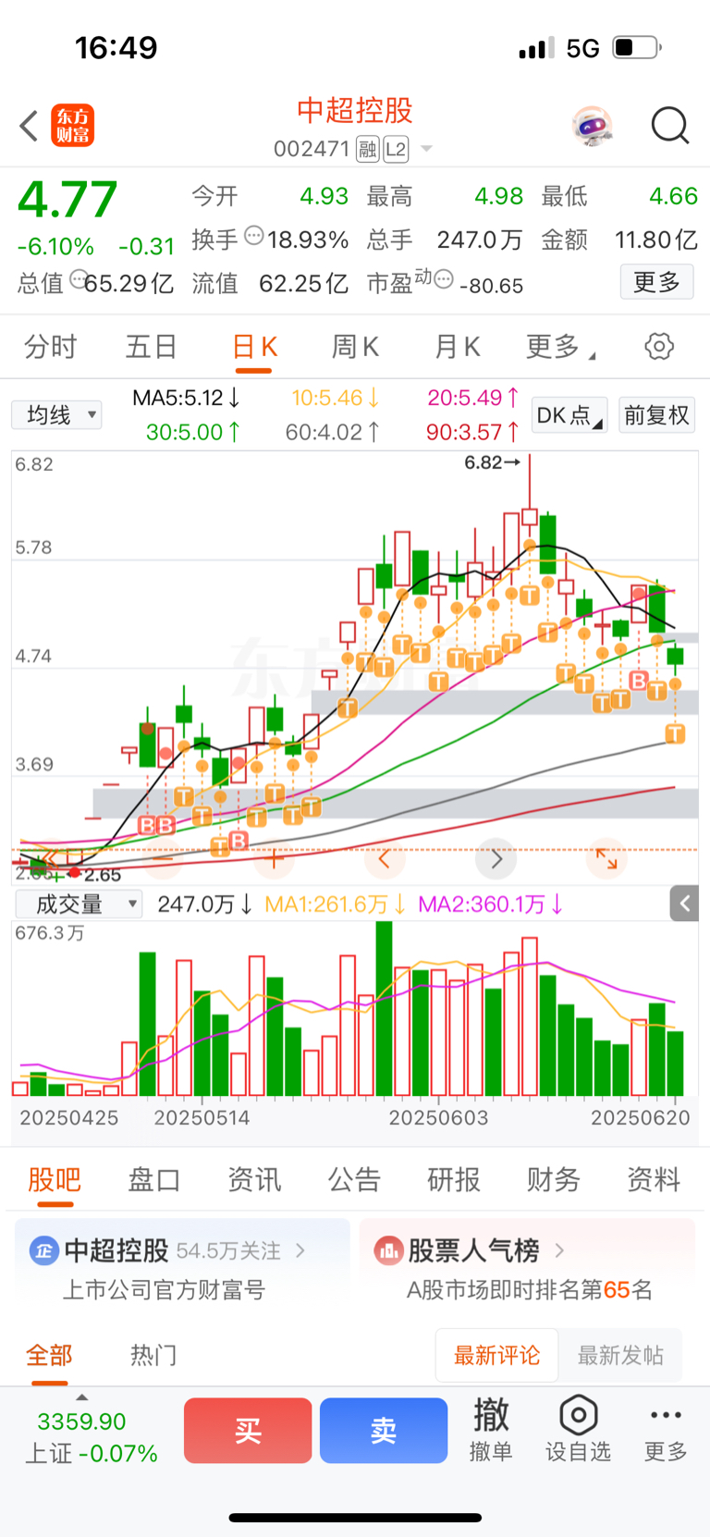The image size is (710, 1538).
Task: Select the 全部 posts filter
Action: pyautogui.click(x=49, y=1355)
